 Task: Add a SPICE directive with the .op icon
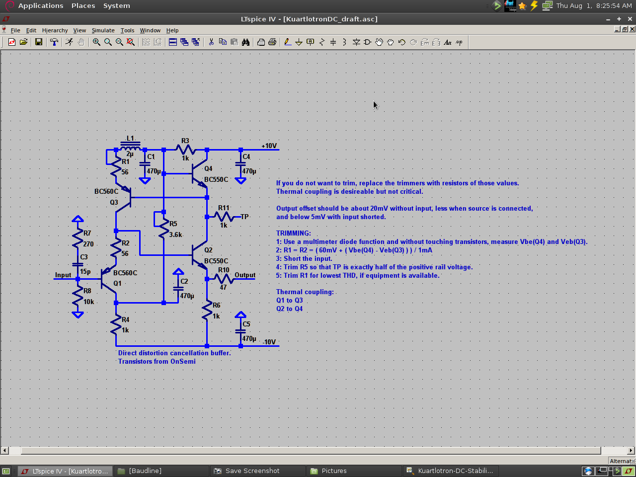459,42
